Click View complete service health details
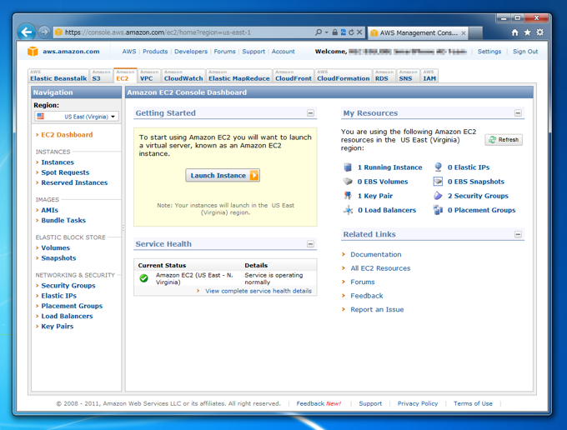567x430 pixels. (258, 291)
